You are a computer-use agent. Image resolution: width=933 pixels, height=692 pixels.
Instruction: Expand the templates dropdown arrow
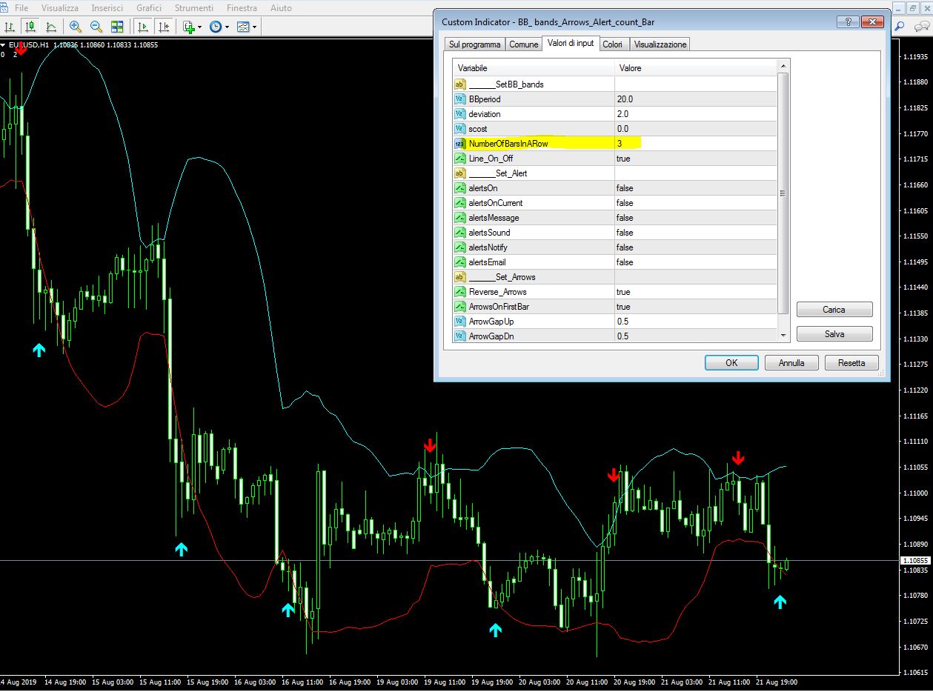pyautogui.click(x=255, y=27)
